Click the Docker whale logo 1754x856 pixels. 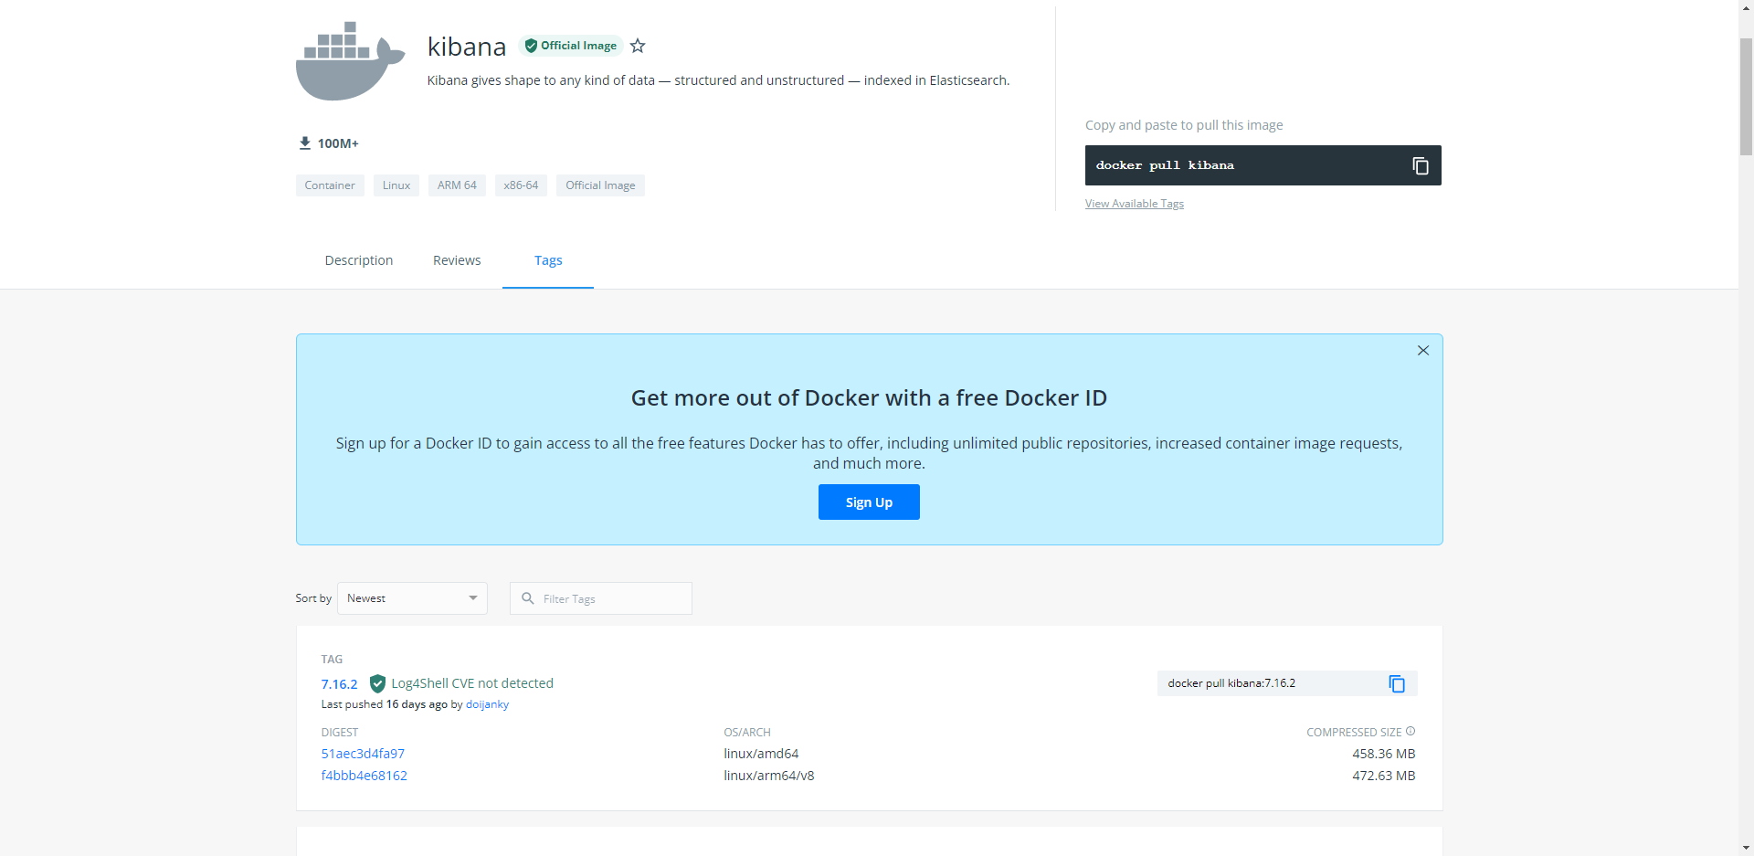pos(350,61)
